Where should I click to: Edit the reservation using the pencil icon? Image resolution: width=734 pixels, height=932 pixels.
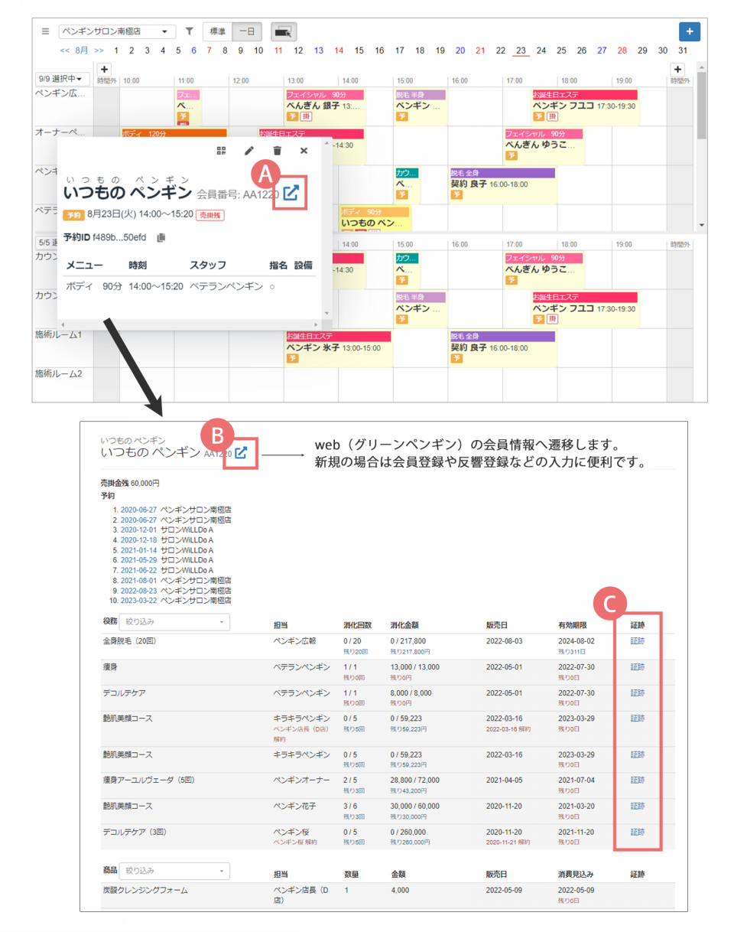pos(249,151)
